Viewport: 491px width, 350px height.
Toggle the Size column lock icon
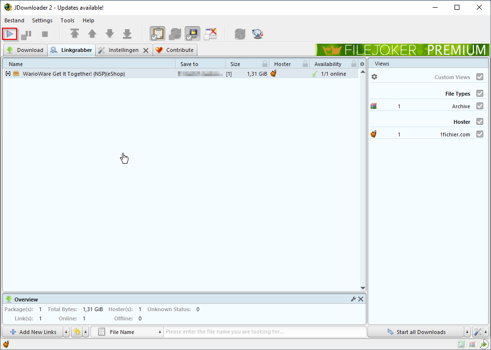pyautogui.click(x=265, y=64)
